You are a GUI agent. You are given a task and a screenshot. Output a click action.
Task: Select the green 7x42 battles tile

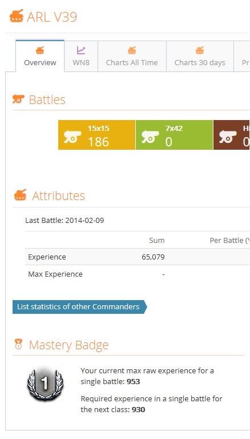[174, 135]
